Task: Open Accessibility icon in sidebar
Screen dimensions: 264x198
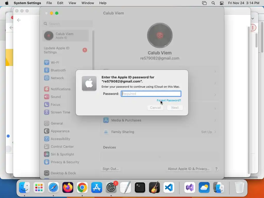Action: pyautogui.click(x=47, y=139)
